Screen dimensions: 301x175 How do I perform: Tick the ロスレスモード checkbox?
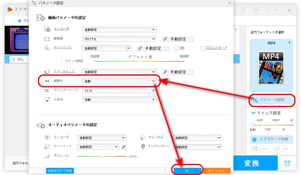coord(203,48)
